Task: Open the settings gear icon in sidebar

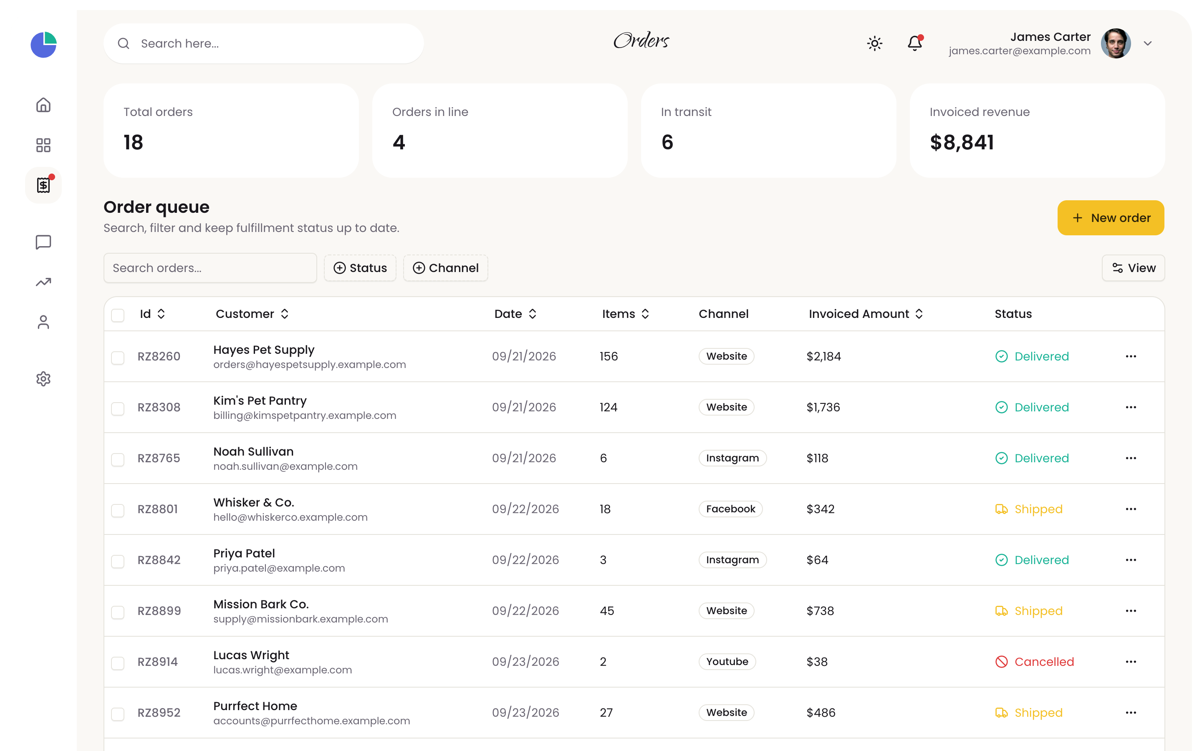Action: coord(44,379)
